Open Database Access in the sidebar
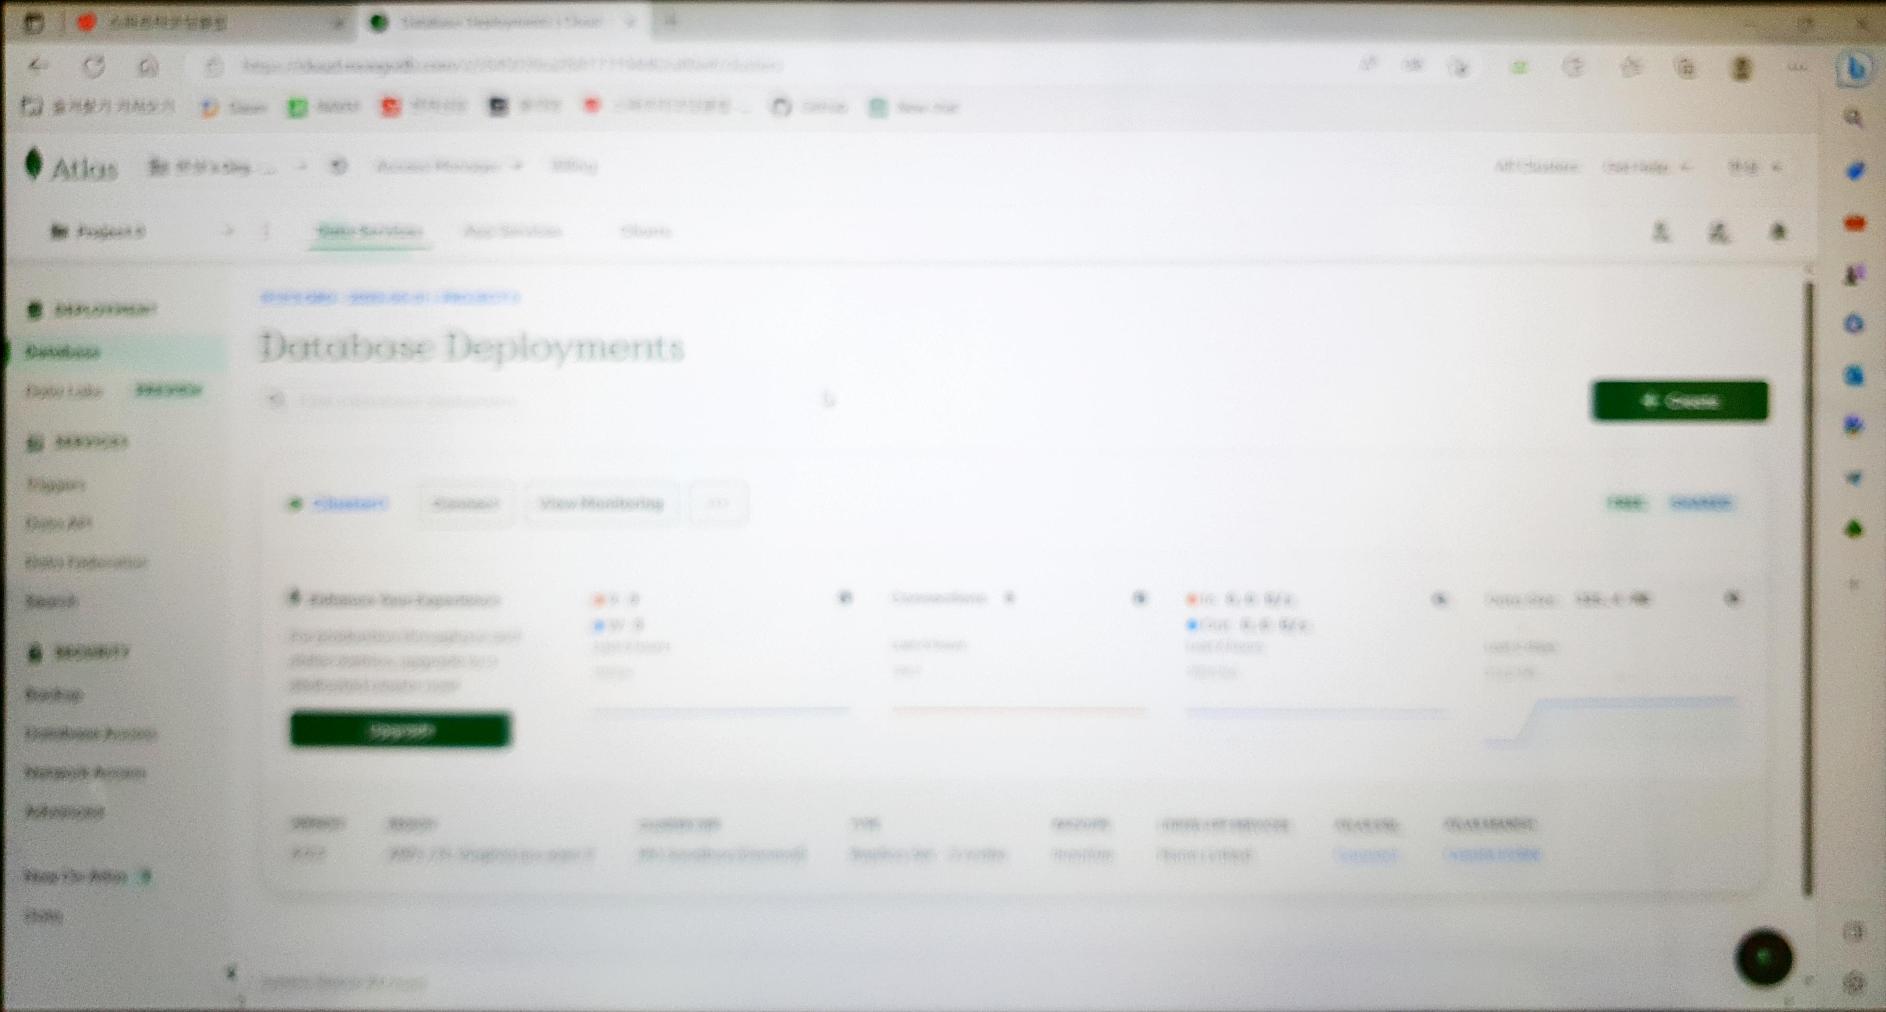This screenshot has width=1886, height=1012. (91, 733)
